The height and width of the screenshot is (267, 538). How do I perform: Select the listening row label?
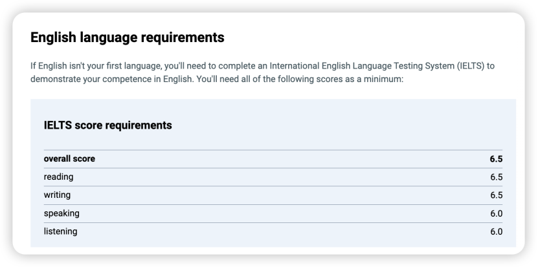60,231
